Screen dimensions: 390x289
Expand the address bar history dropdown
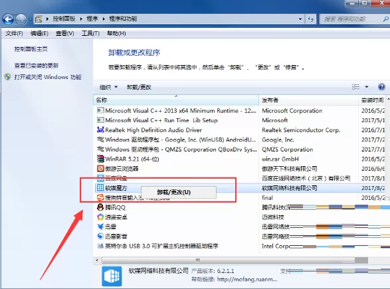pos(300,19)
